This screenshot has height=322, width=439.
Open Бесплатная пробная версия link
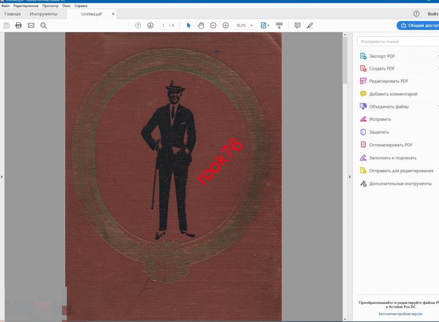(x=400, y=314)
